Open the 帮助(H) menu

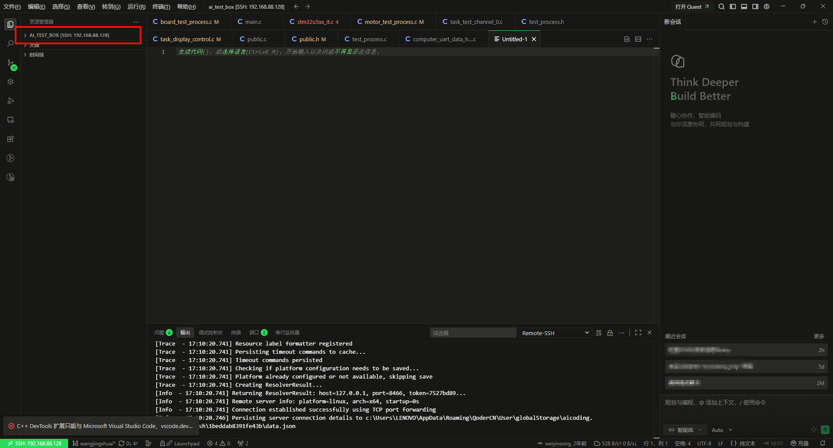tap(187, 7)
